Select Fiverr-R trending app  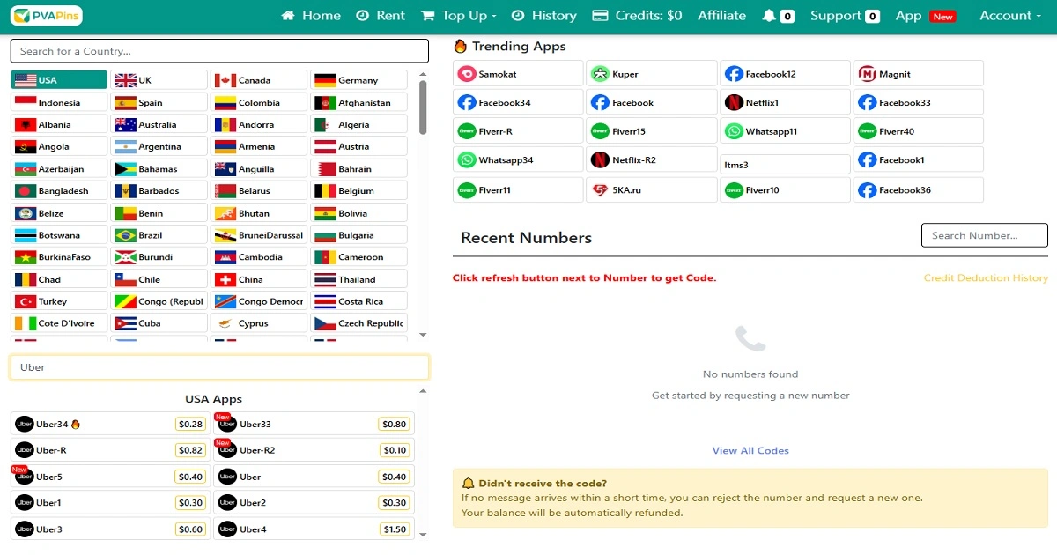tap(518, 131)
